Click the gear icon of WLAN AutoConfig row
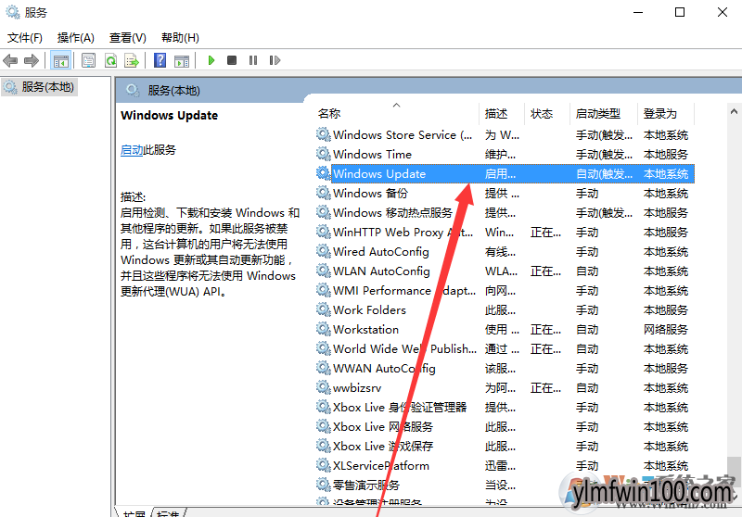This screenshot has width=742, height=517. (x=323, y=271)
